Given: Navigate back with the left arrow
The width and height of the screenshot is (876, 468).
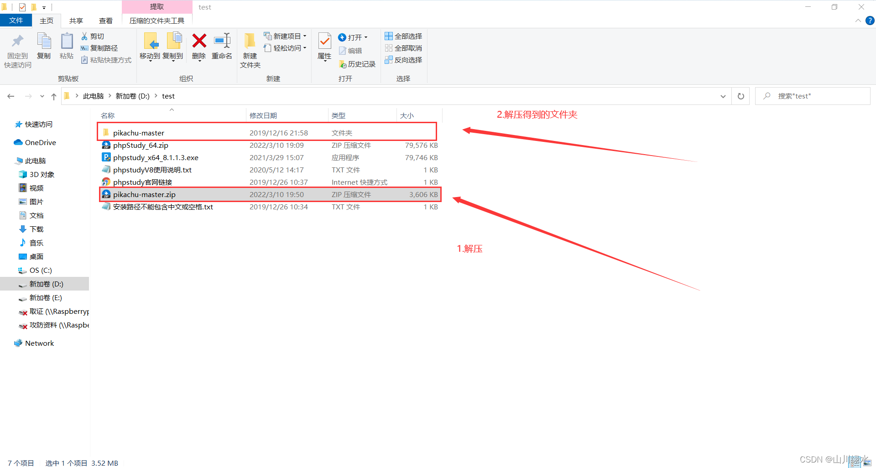Looking at the screenshot, I should [11, 96].
